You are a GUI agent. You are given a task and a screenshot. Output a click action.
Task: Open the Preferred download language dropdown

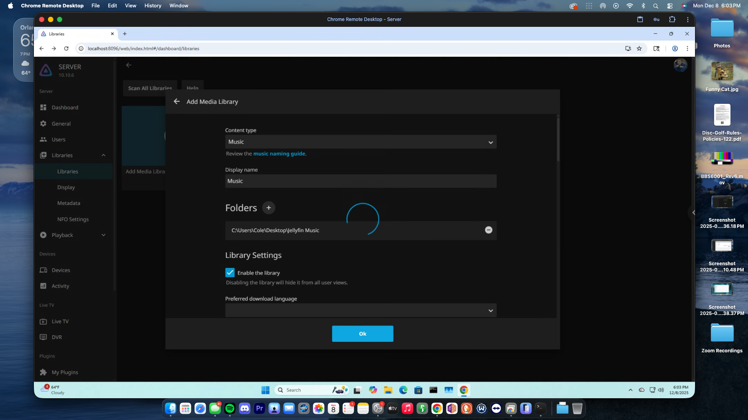tap(360, 310)
